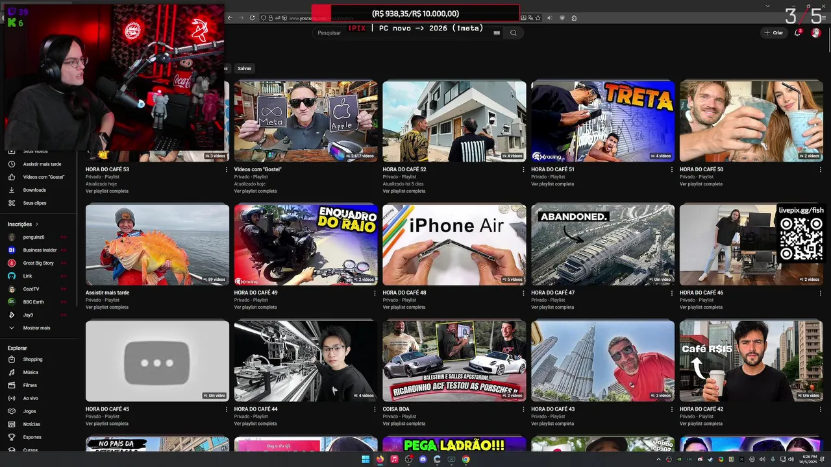The image size is (831, 467).
Task: Open the Business Insider channel avatar
Action: click(x=11, y=250)
